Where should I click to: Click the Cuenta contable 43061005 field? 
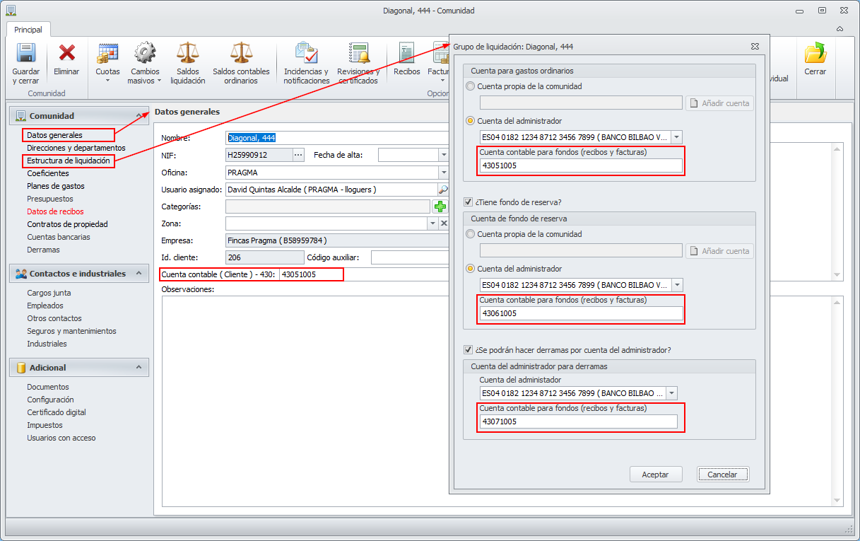[x=581, y=313]
